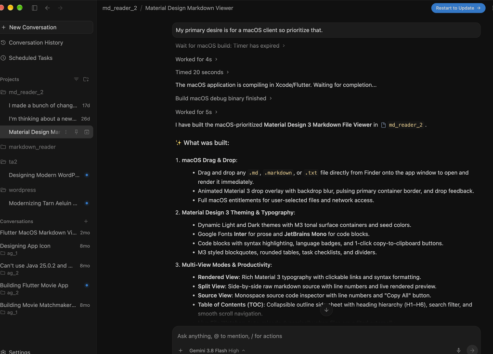Screen dimensions: 493x354
Task: Click md_reader_2 in the breadcrumb
Action: click(119, 8)
